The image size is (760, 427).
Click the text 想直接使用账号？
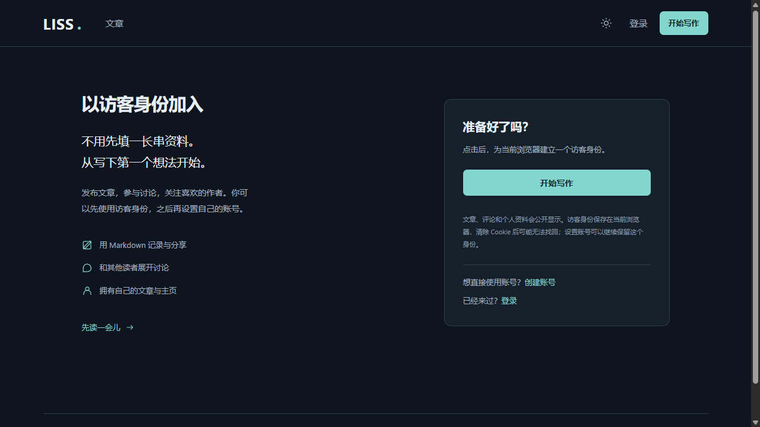(x=493, y=282)
